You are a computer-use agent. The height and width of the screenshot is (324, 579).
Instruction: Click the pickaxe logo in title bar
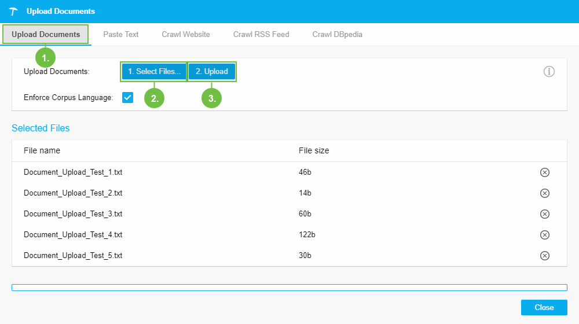coord(13,12)
